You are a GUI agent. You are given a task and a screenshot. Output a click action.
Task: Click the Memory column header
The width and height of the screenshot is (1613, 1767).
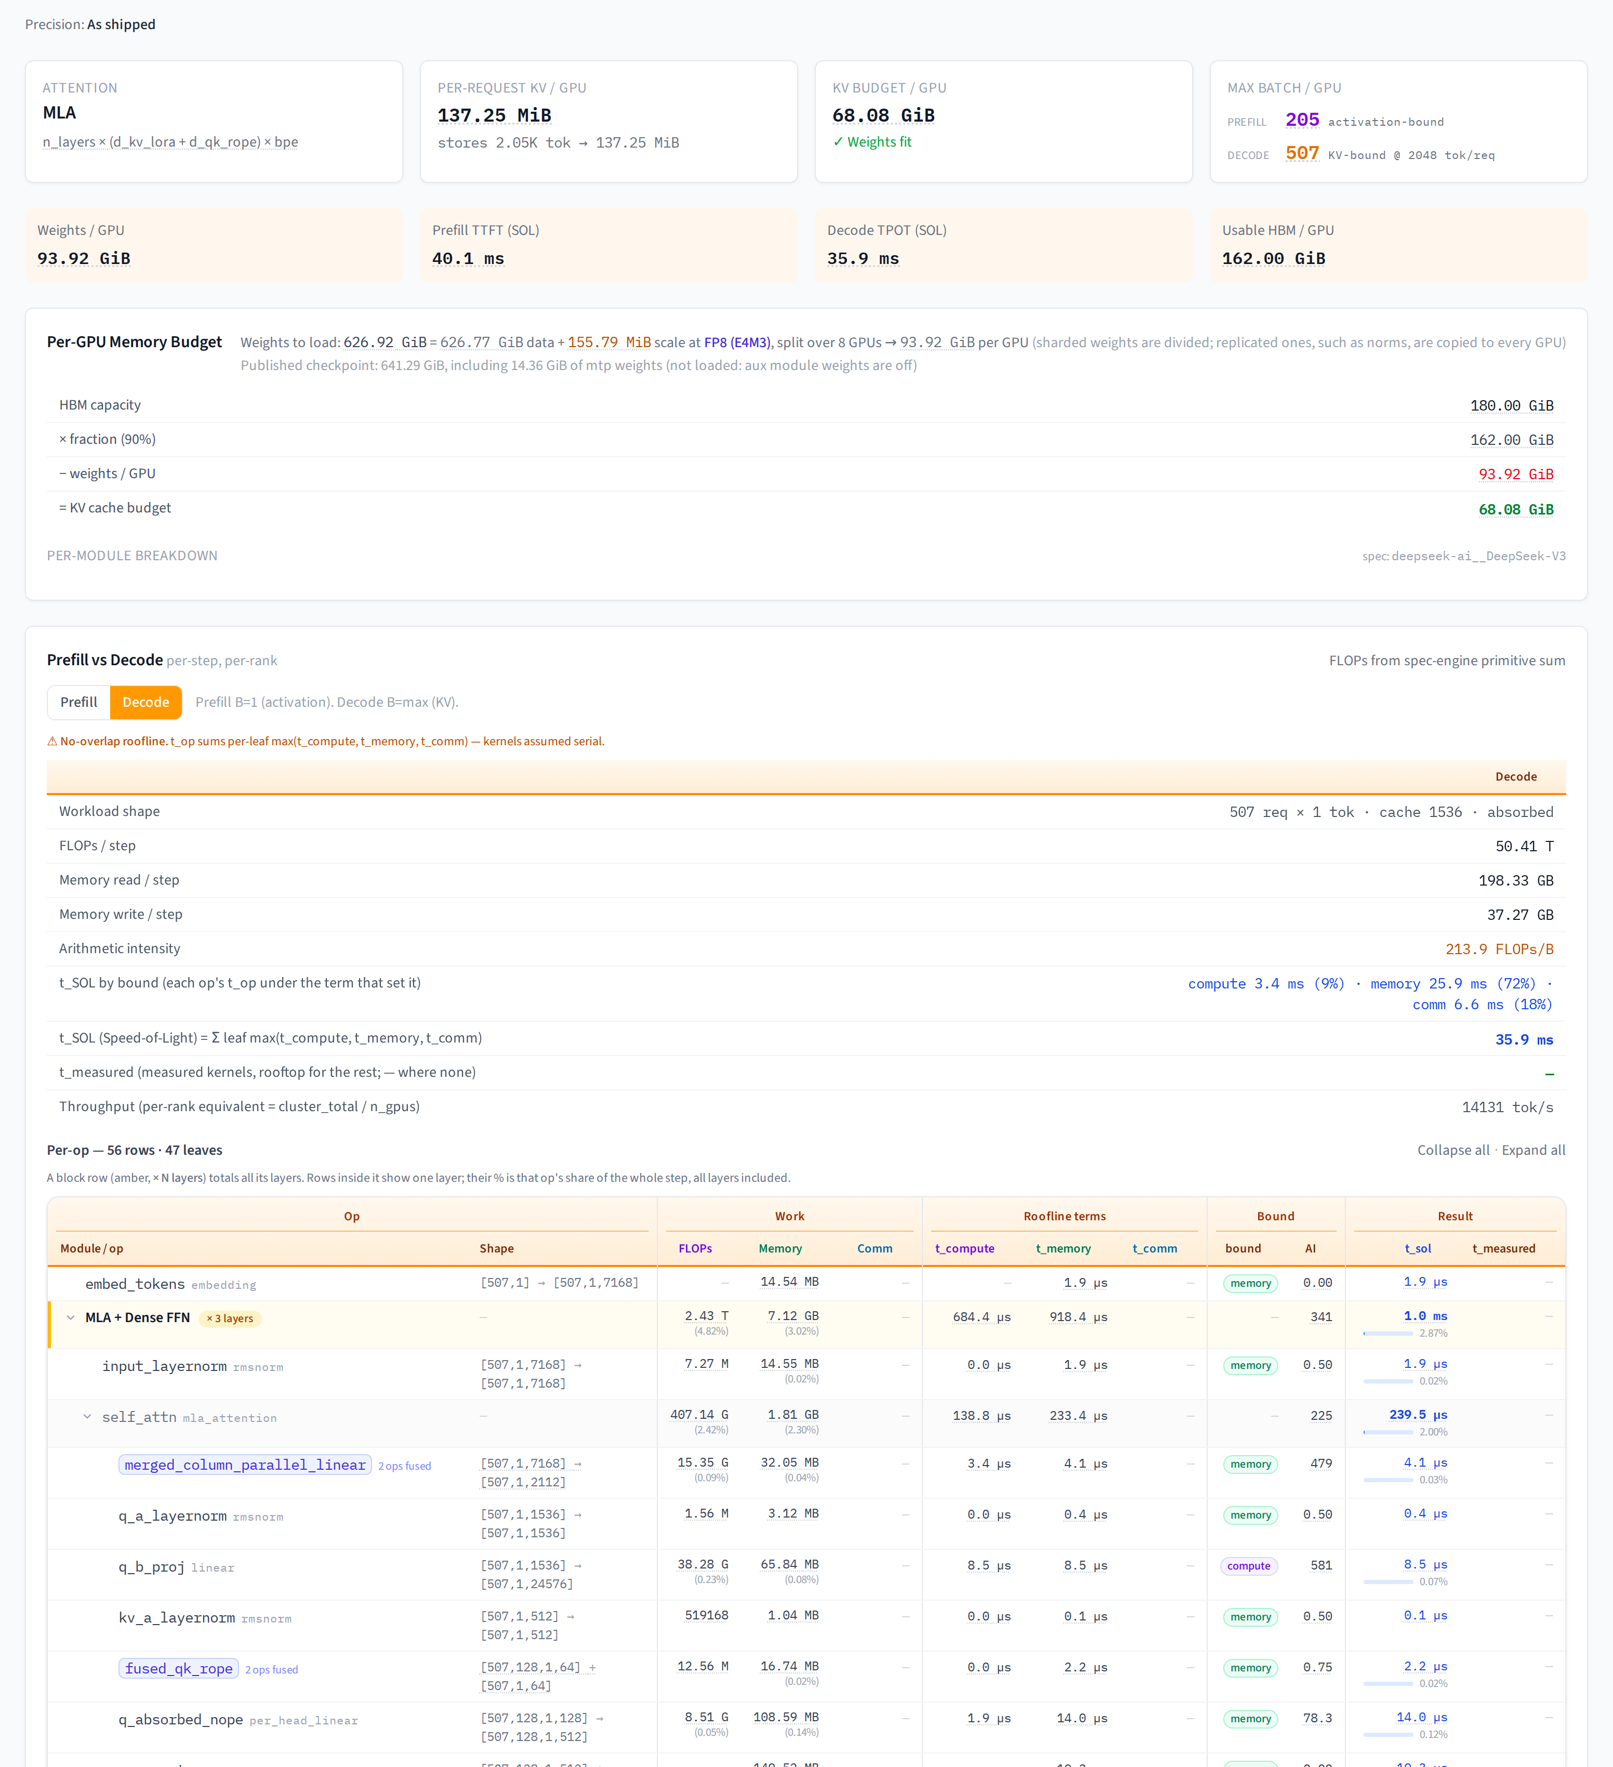click(x=780, y=1248)
